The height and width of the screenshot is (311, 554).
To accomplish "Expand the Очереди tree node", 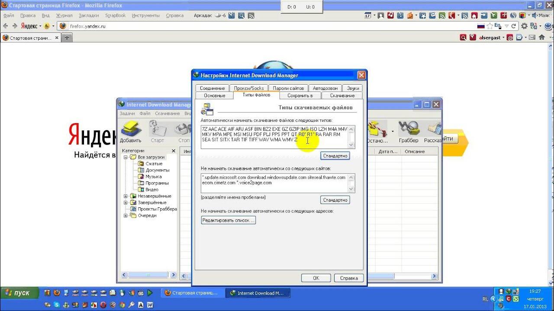I will (x=126, y=216).
